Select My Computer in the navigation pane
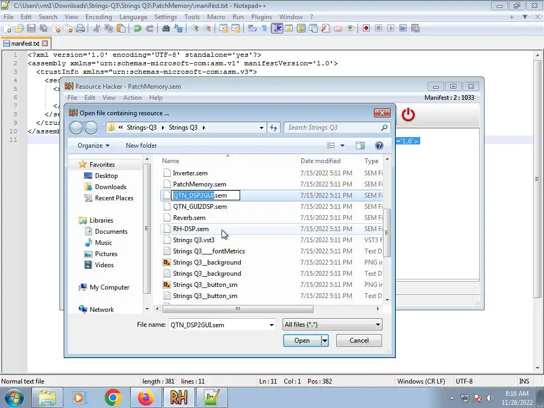The image size is (544, 408). click(109, 287)
